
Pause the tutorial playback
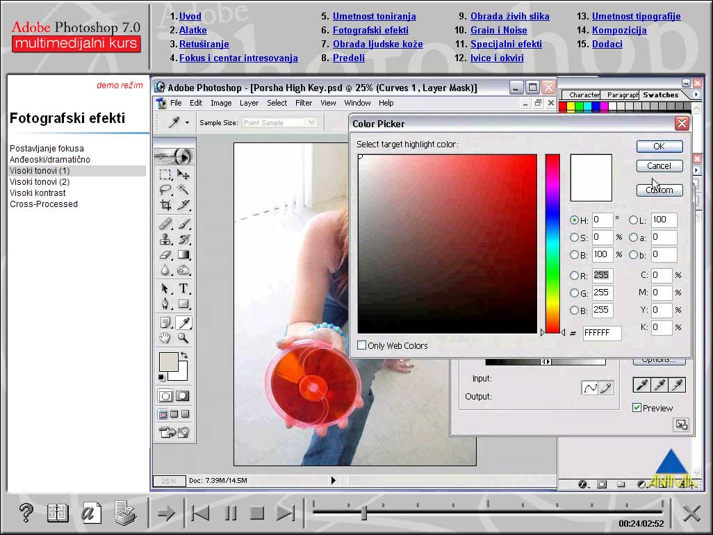(x=230, y=513)
